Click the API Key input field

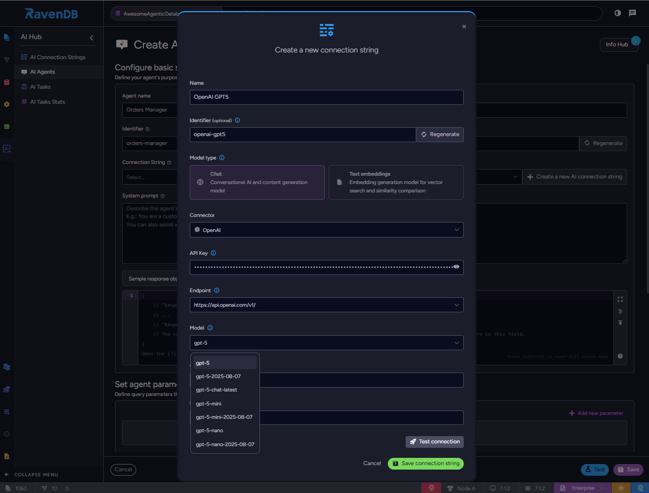pyautogui.click(x=326, y=267)
